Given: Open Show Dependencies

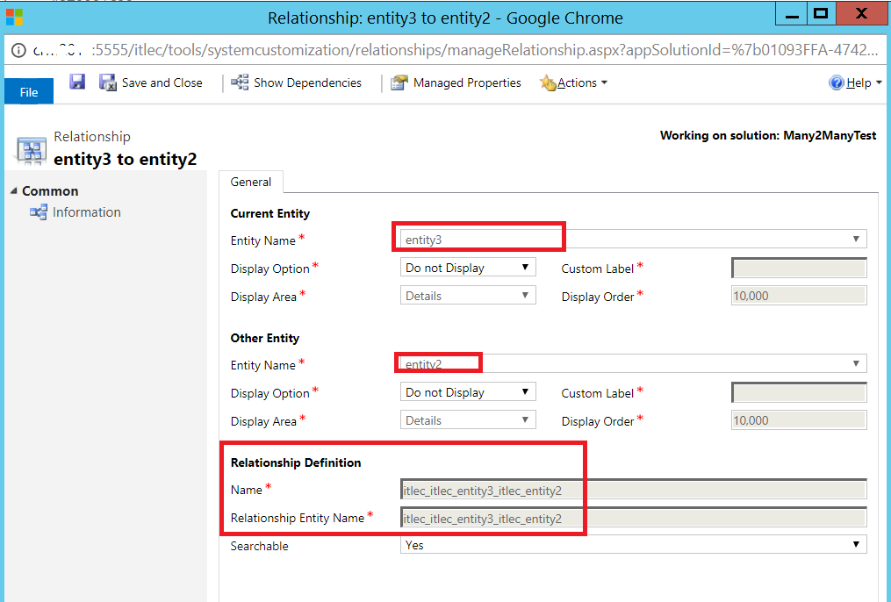Looking at the screenshot, I should (x=298, y=82).
